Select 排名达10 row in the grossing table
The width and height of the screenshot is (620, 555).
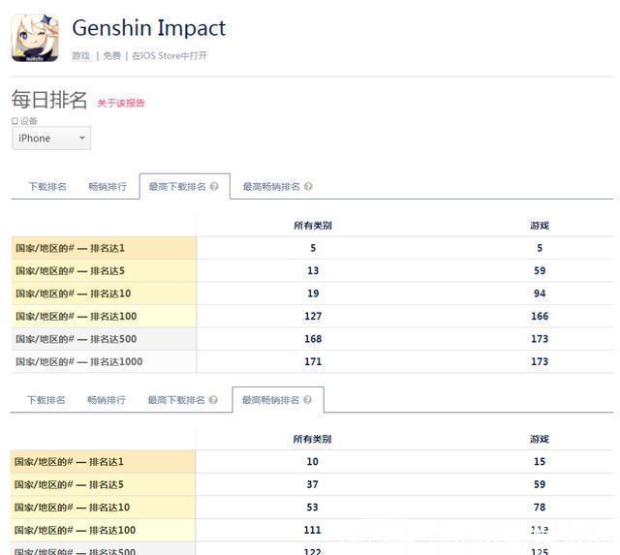point(312,508)
